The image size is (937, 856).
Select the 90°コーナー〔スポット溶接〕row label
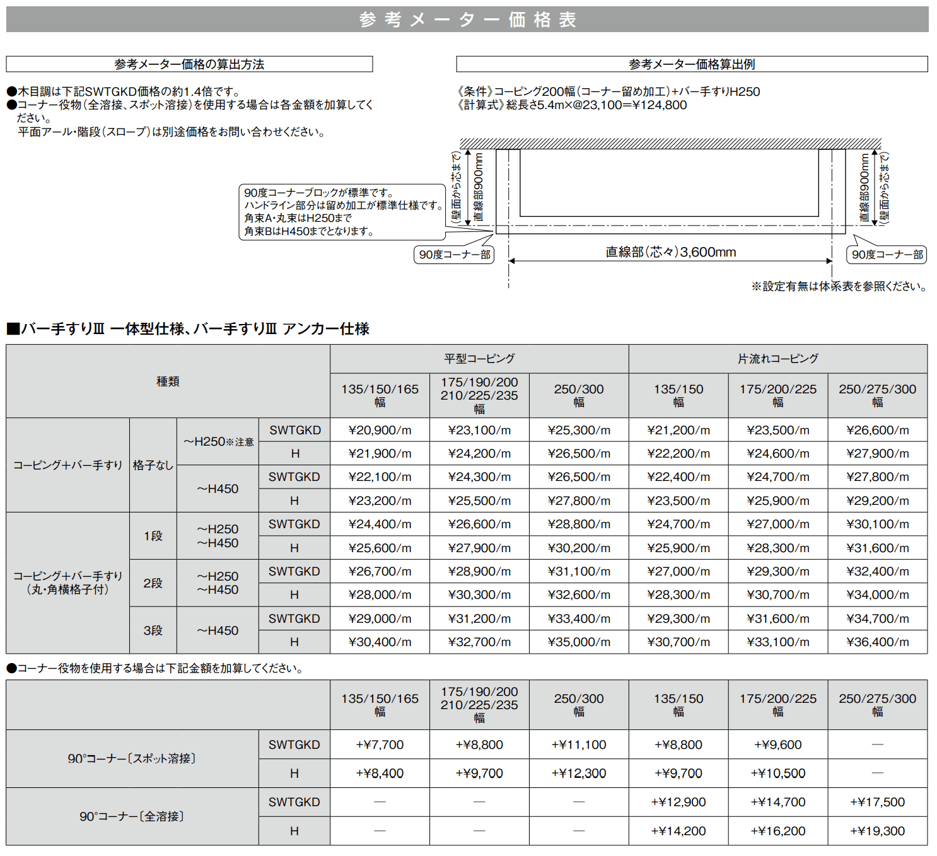tap(131, 758)
